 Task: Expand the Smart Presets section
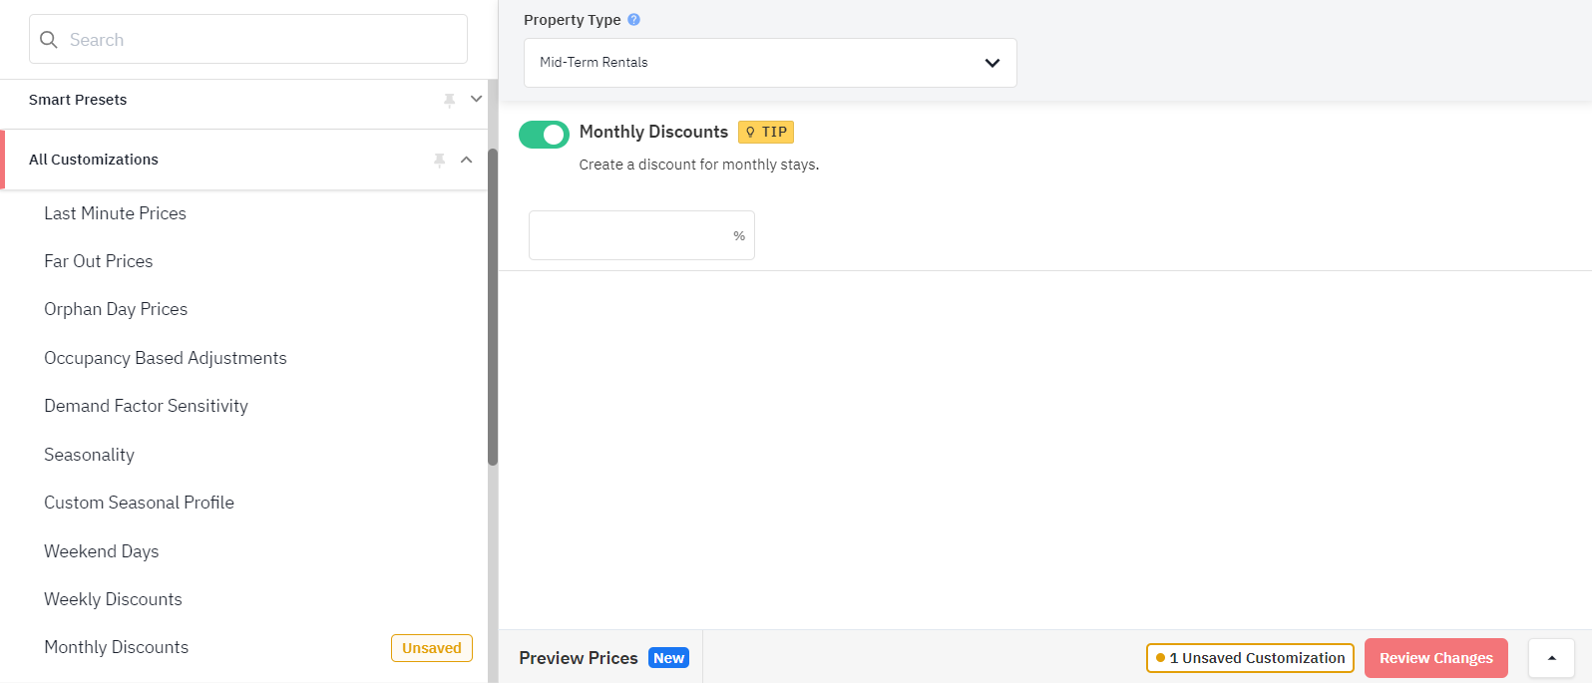click(476, 99)
